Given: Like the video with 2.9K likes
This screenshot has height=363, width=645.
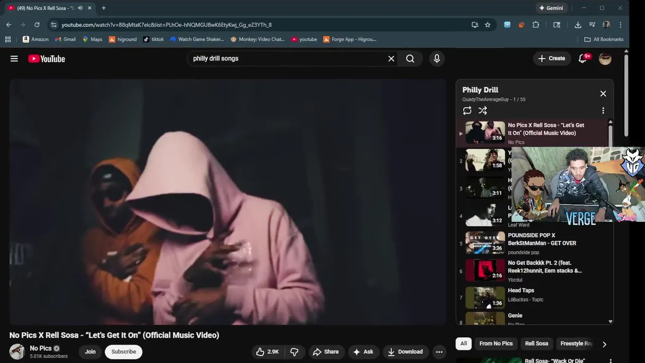Looking at the screenshot, I should [267, 352].
